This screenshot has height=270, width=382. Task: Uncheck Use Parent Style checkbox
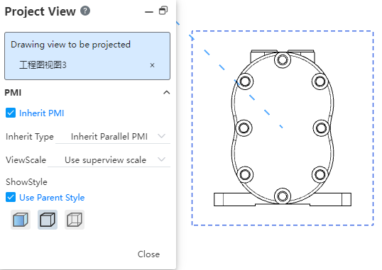[x=11, y=197]
